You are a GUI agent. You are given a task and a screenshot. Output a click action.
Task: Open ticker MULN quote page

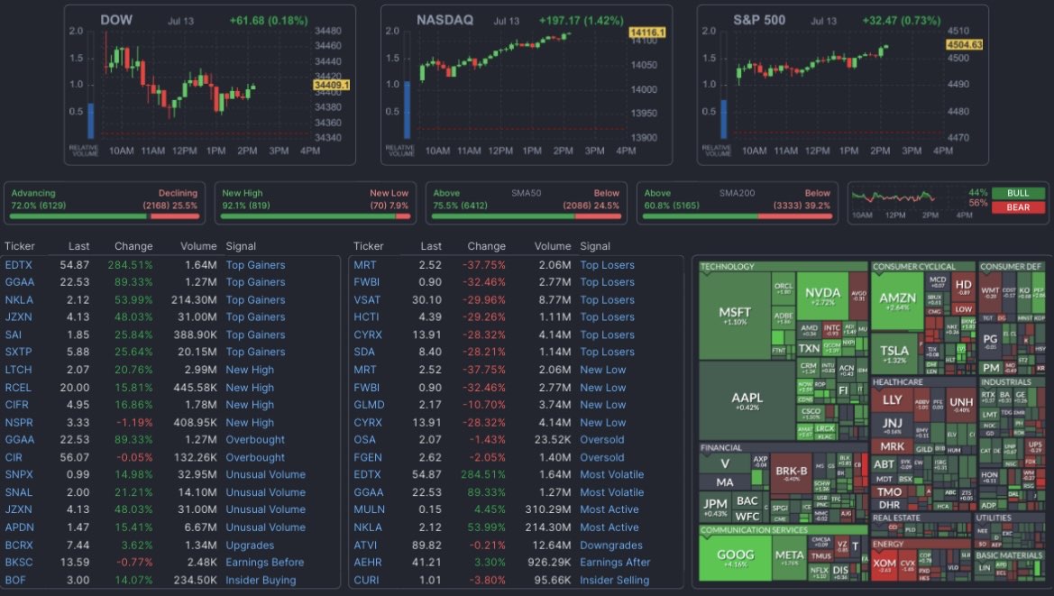tap(369, 510)
